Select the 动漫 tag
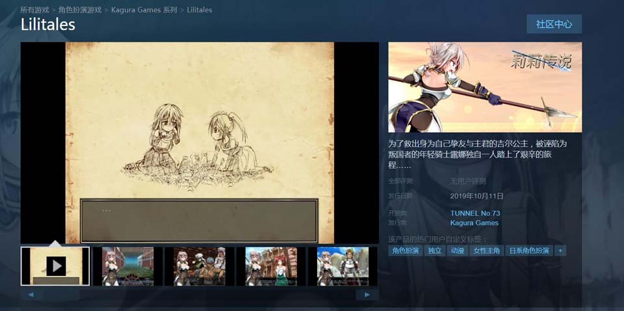This screenshot has width=624, height=311. point(458,250)
